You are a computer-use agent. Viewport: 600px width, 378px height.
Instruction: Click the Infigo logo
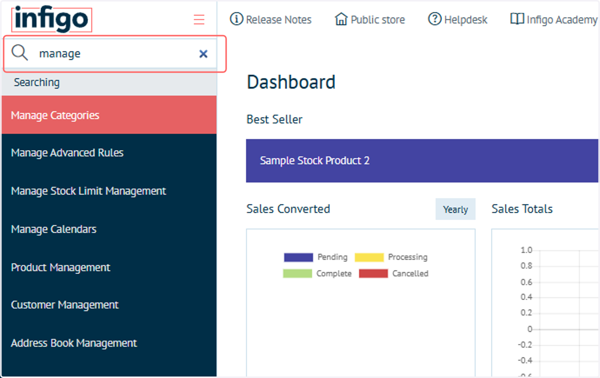click(52, 19)
